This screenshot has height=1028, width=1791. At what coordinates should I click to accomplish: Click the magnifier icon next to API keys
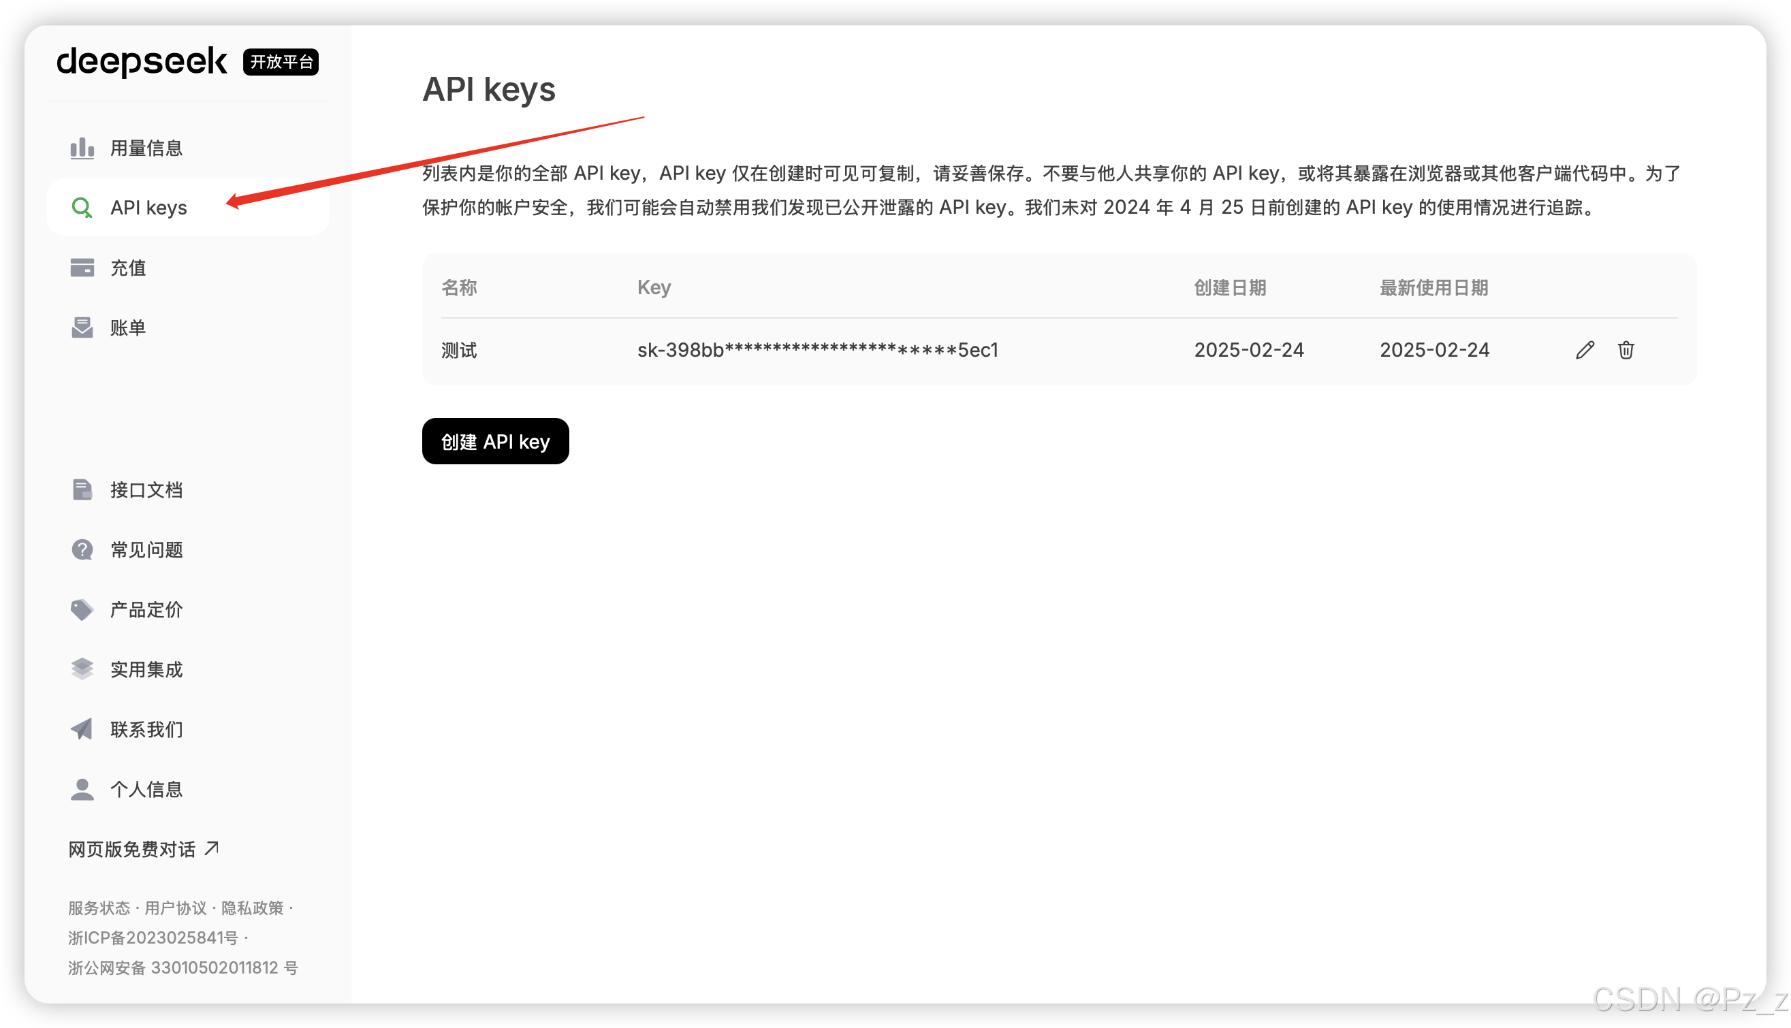click(82, 208)
